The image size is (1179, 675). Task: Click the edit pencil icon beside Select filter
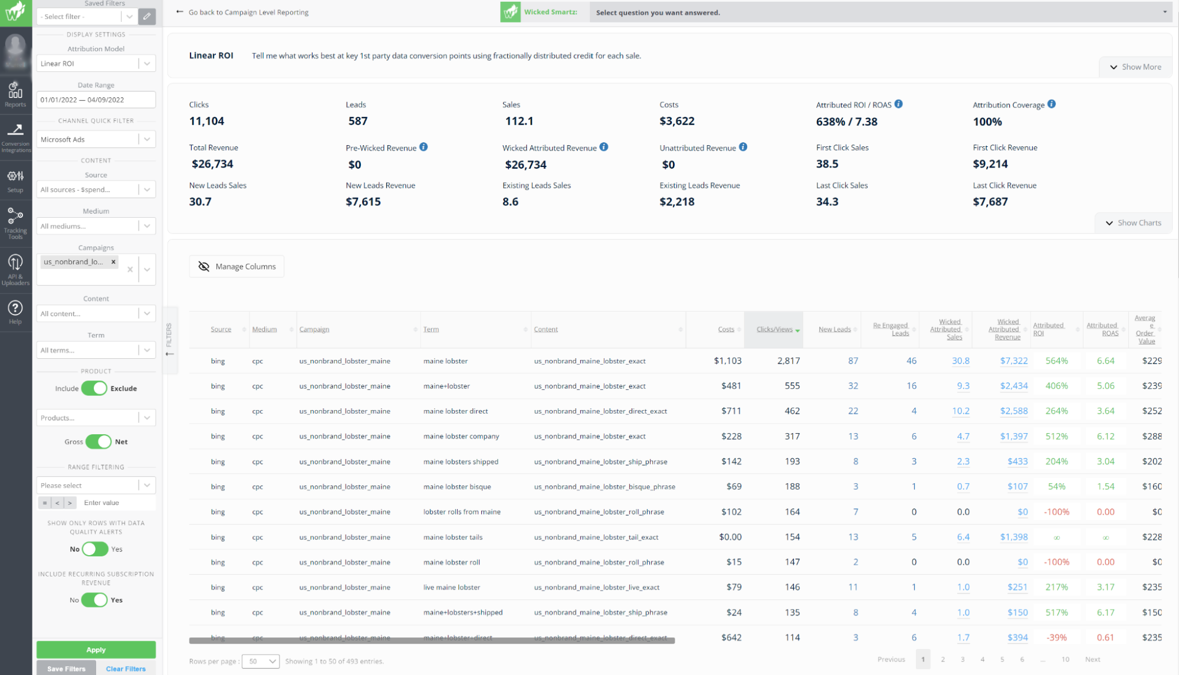[147, 17]
